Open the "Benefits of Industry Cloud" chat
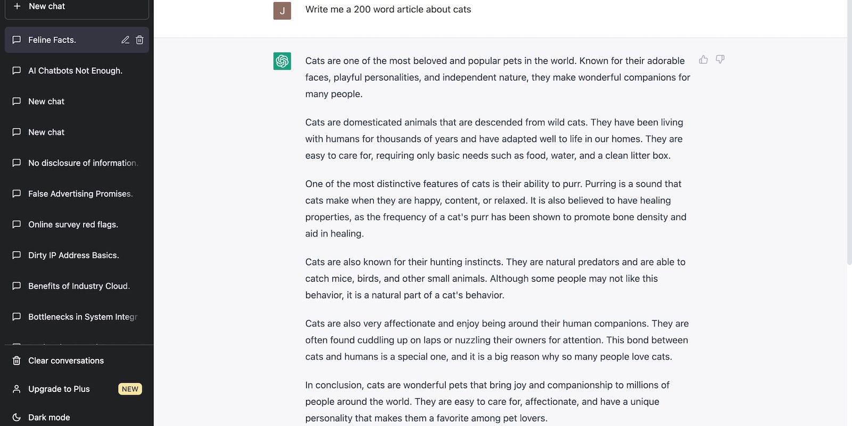Image resolution: width=852 pixels, height=426 pixels. (x=79, y=286)
